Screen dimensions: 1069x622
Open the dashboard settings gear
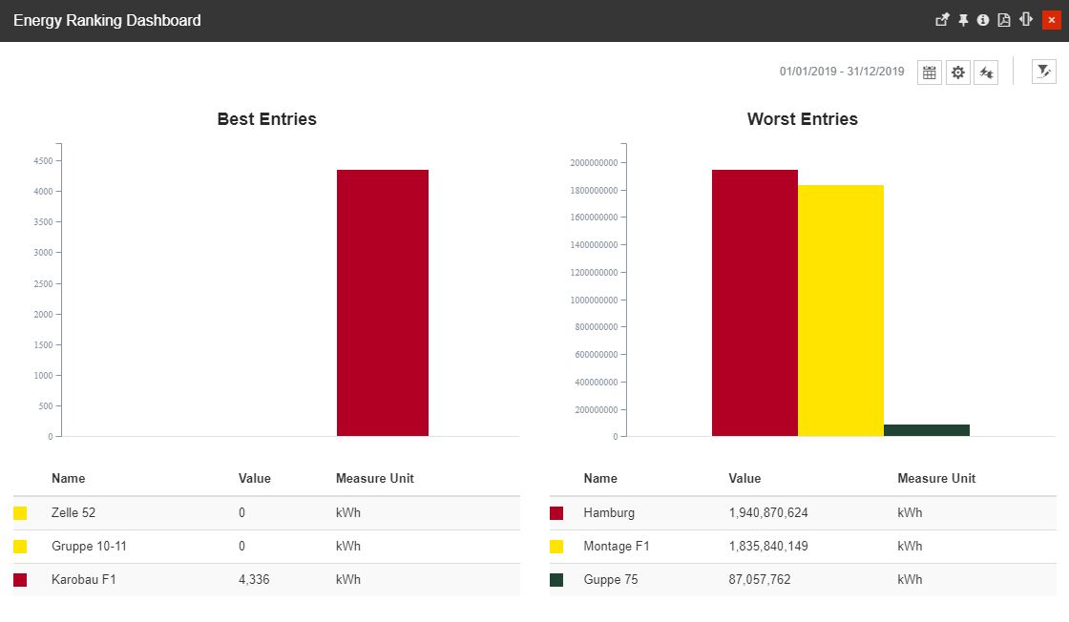(957, 72)
